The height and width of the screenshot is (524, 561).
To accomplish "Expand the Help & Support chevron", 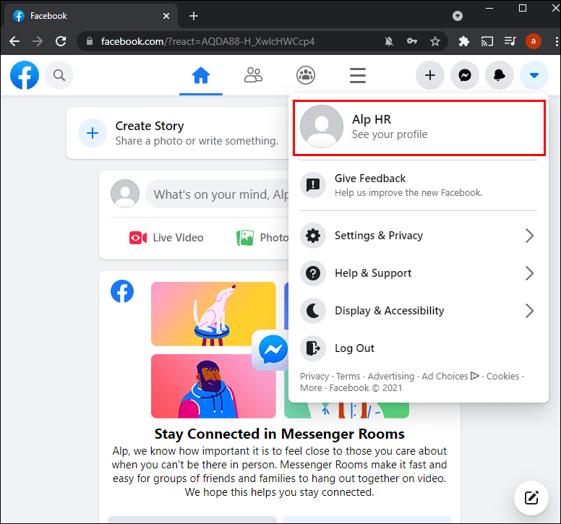I will [x=529, y=273].
